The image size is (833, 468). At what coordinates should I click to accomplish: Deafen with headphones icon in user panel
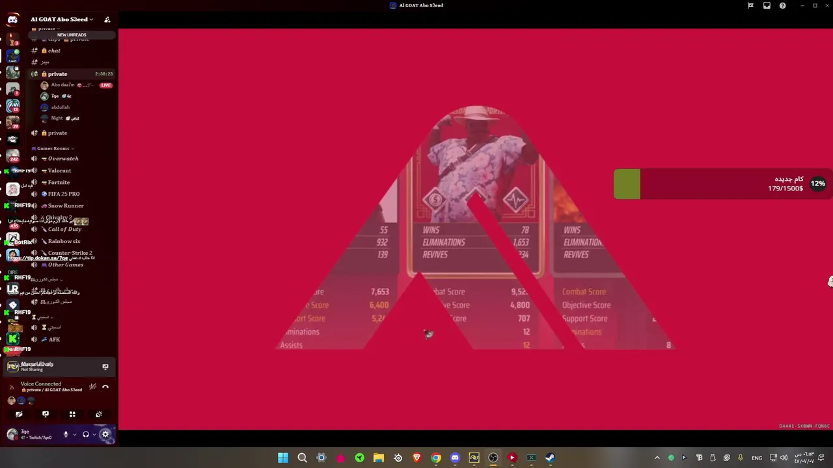86,434
